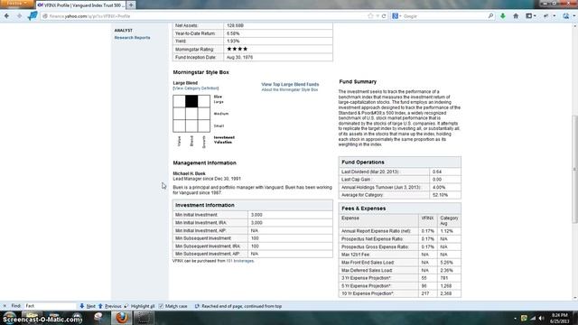
Task: Show hidden tray icons arrow
Action: tap(515, 318)
